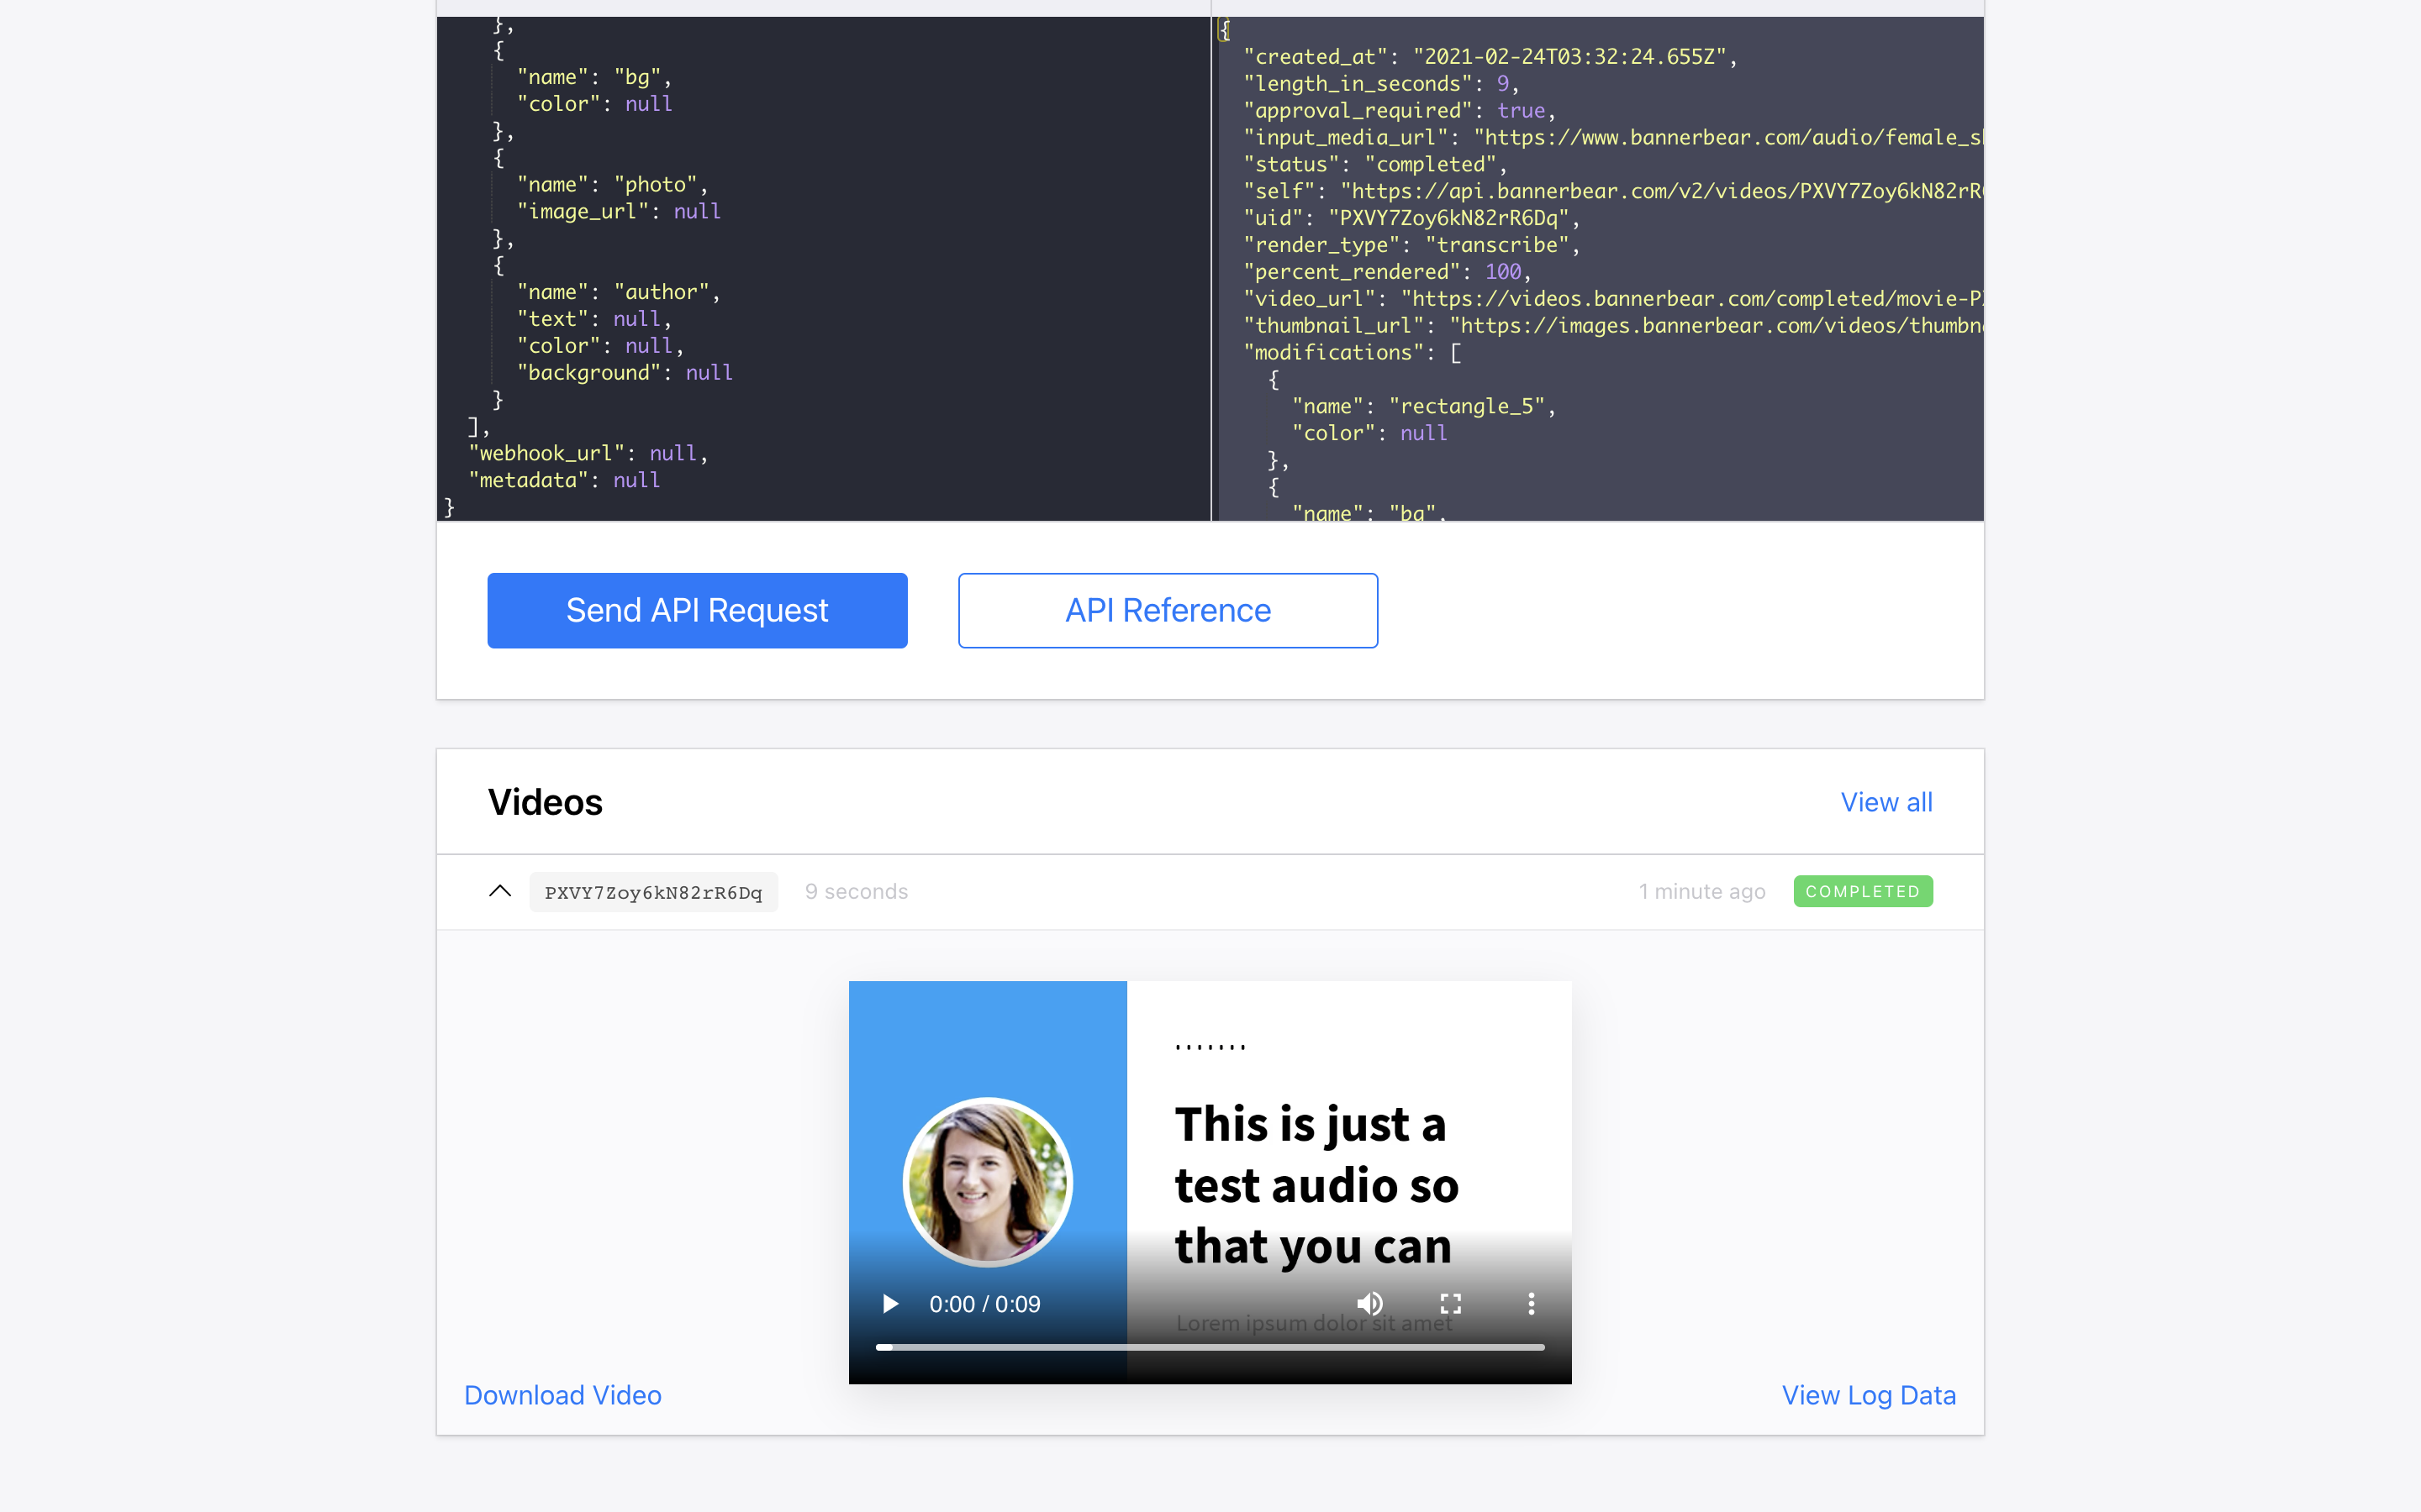Click Send API Request button
Viewport: 2421px width, 1512px height.
coord(697,610)
